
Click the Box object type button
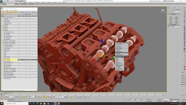pyautogui.click(x=171, y=17)
